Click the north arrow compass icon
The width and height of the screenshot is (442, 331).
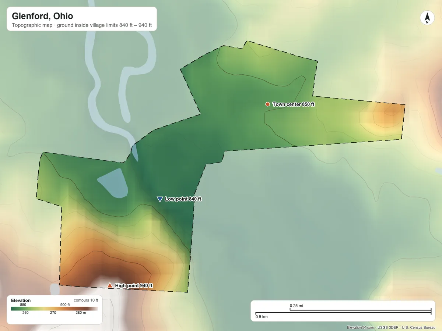[427, 18]
